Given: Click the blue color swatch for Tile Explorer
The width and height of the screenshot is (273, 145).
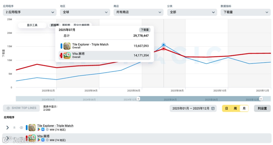Looking at the screenshot, I should click(x=27, y=128).
